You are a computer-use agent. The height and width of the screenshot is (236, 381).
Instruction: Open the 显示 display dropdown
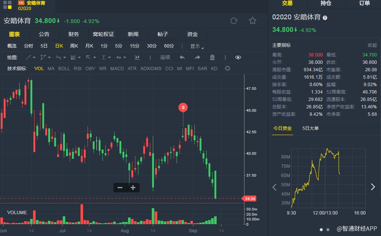pos(197,46)
